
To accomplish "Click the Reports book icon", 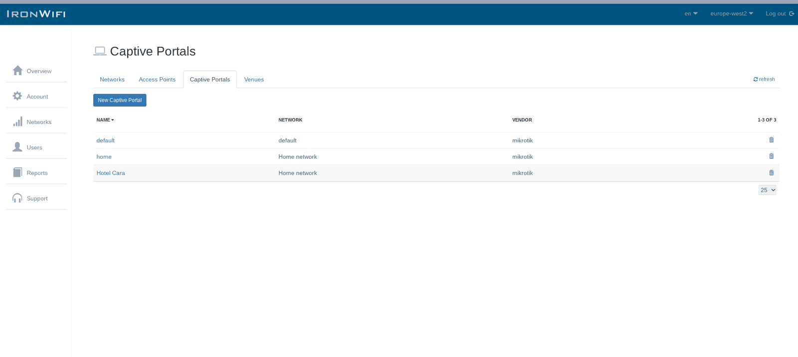I will tap(17, 172).
